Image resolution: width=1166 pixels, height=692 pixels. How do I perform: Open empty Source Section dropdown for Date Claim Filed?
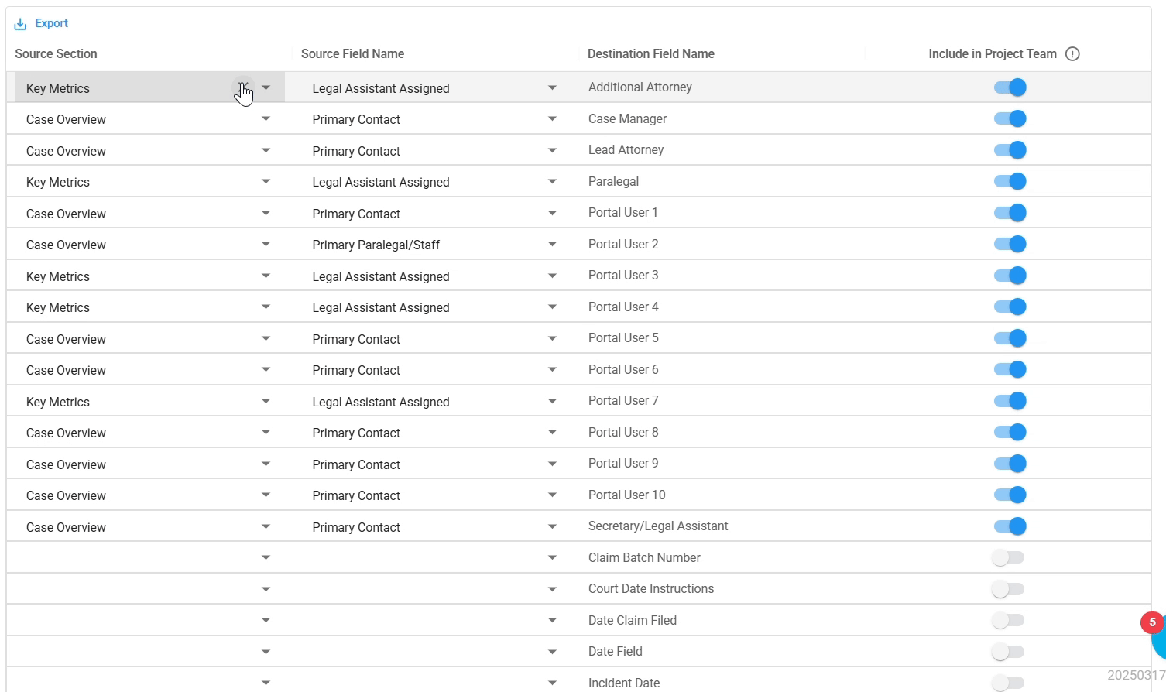point(266,620)
